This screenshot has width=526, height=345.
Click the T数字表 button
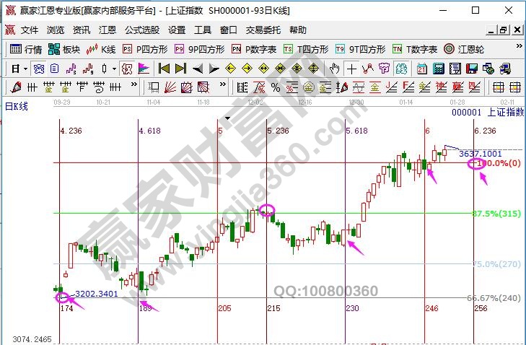(414, 49)
